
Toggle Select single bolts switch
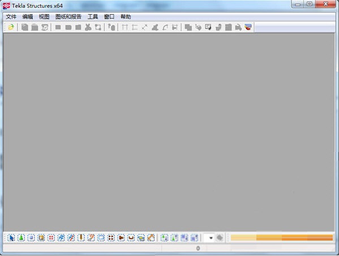point(121,238)
